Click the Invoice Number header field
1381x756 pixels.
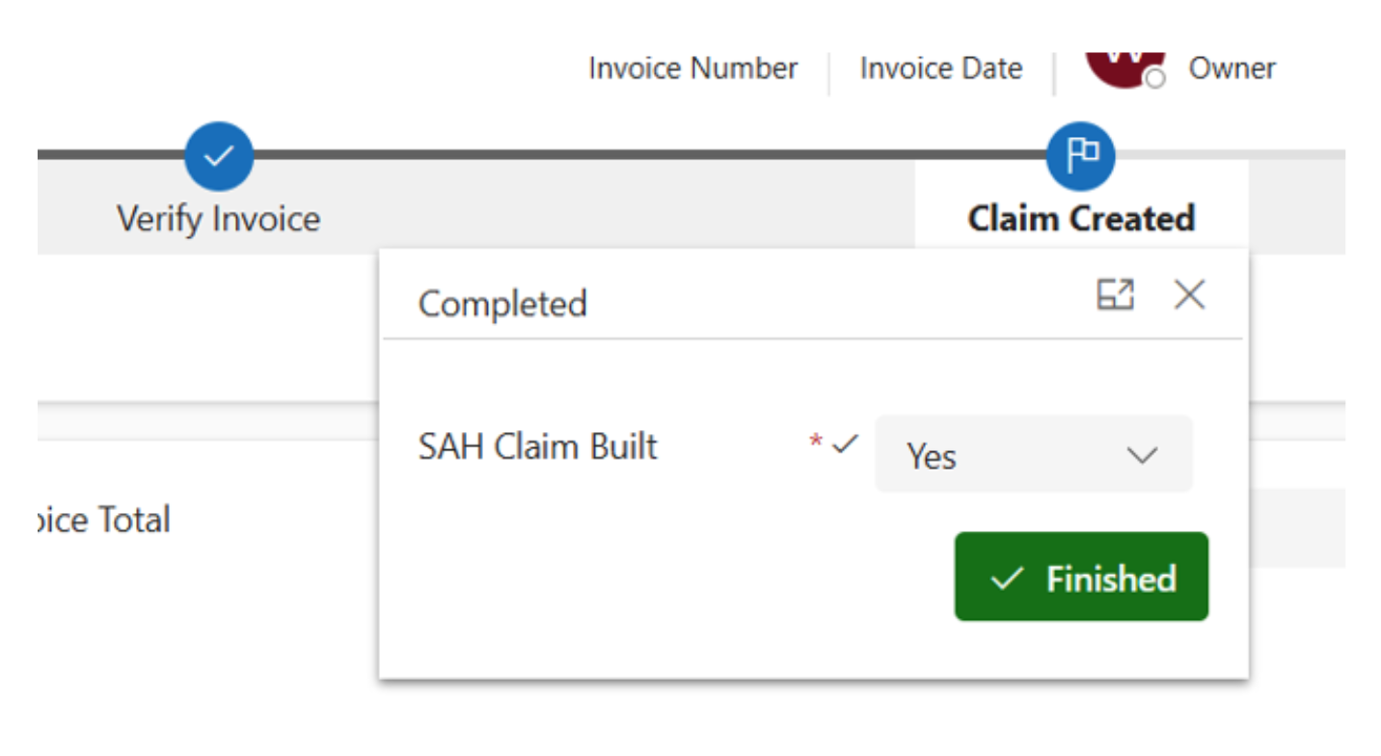click(x=692, y=68)
